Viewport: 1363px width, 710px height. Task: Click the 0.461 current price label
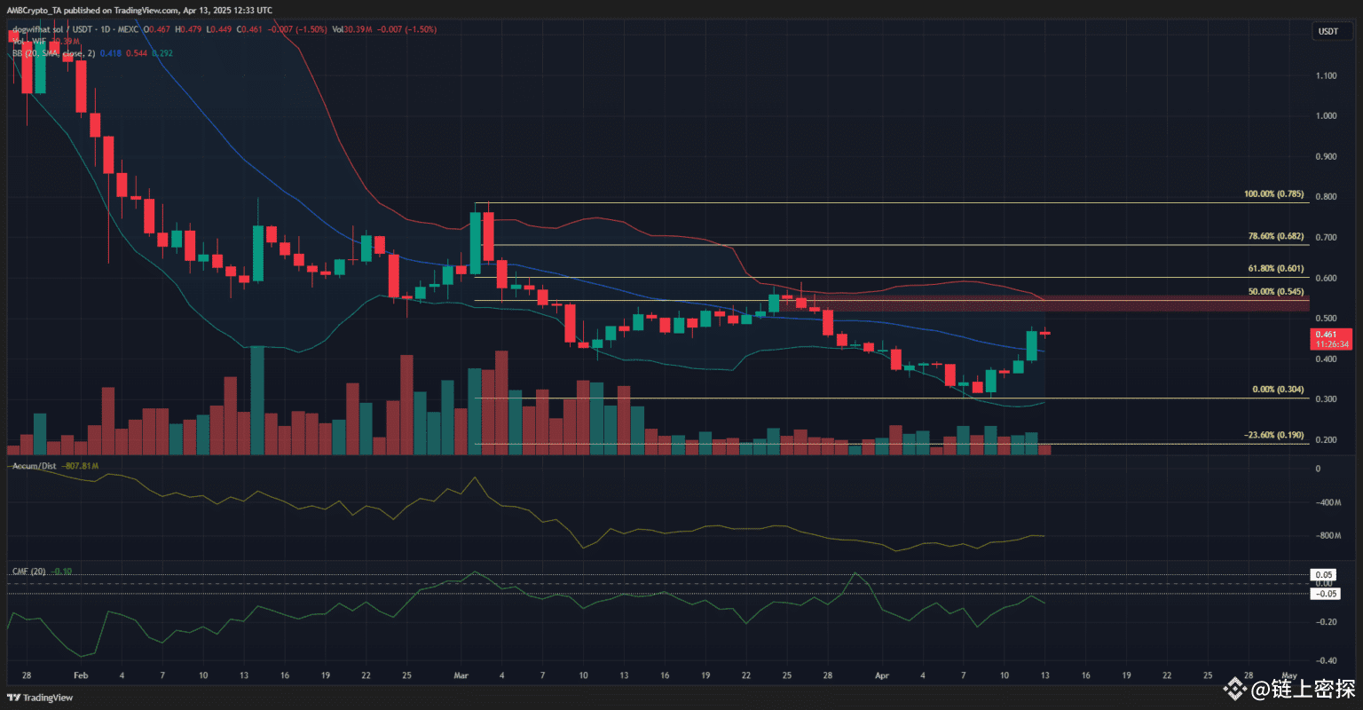[x=1328, y=334]
